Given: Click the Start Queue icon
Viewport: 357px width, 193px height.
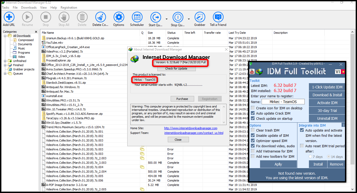Looking at the screenshot, I should pyautogui.click(x=156, y=17).
